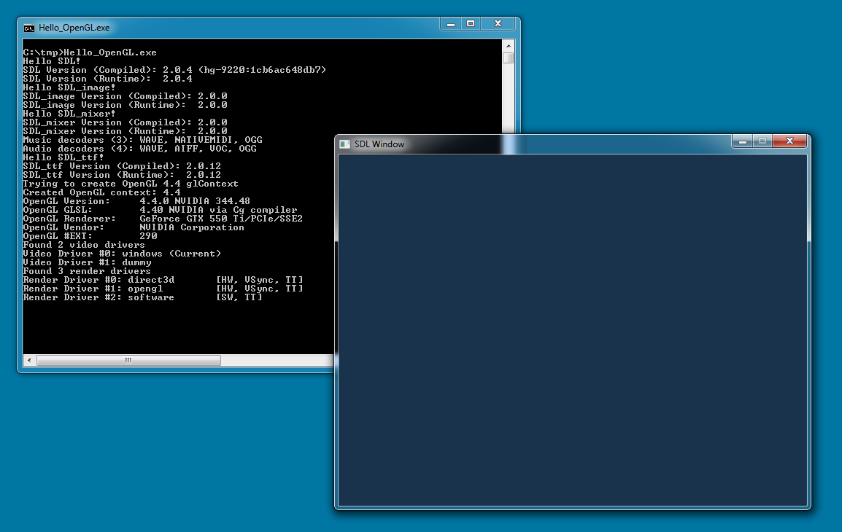Screen dimensions: 842x532
Task: Click 'SDL_mixer Version (Compiled): 2.0.0' line
Action: point(125,122)
